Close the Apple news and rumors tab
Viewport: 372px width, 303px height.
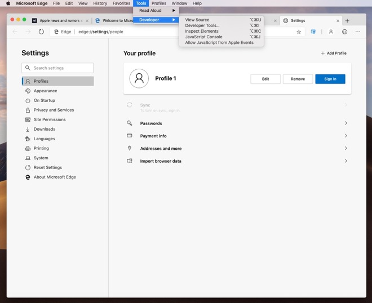pyautogui.click(x=87, y=21)
